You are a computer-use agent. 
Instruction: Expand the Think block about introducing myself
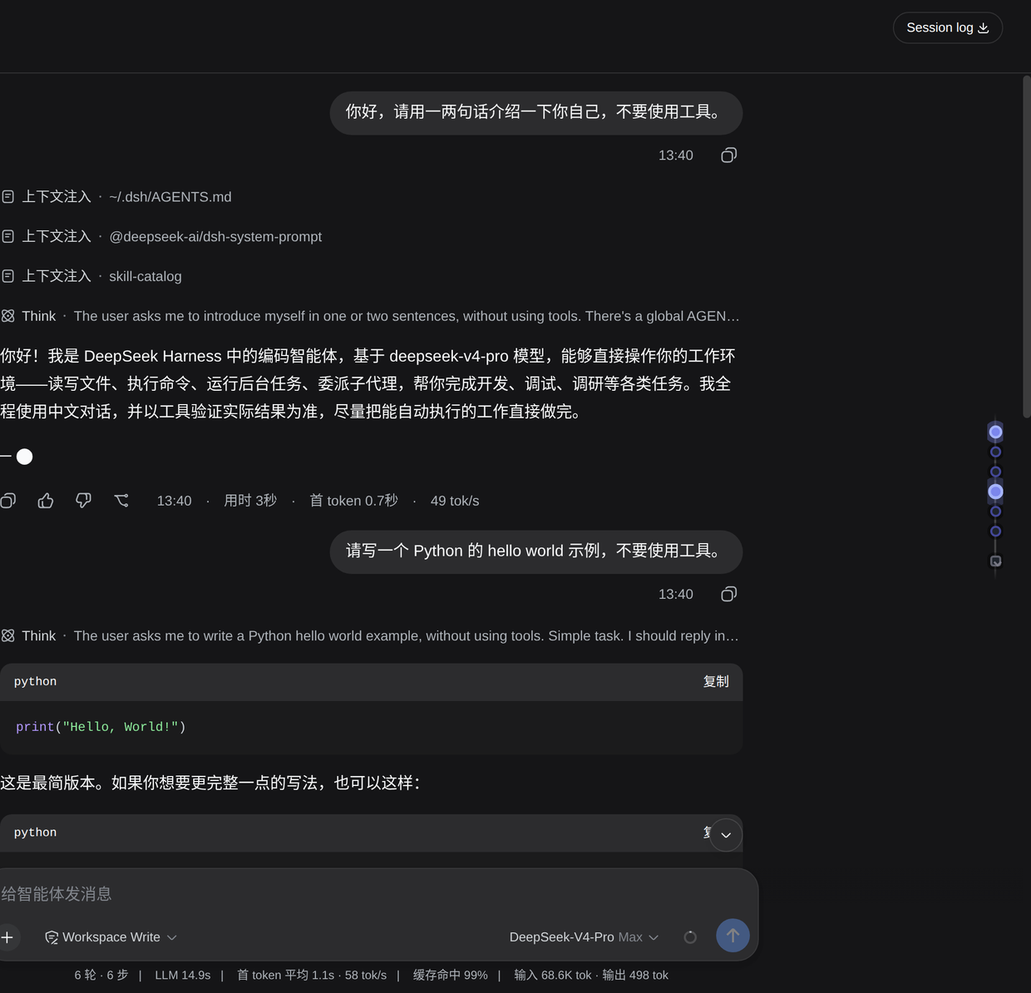point(370,316)
